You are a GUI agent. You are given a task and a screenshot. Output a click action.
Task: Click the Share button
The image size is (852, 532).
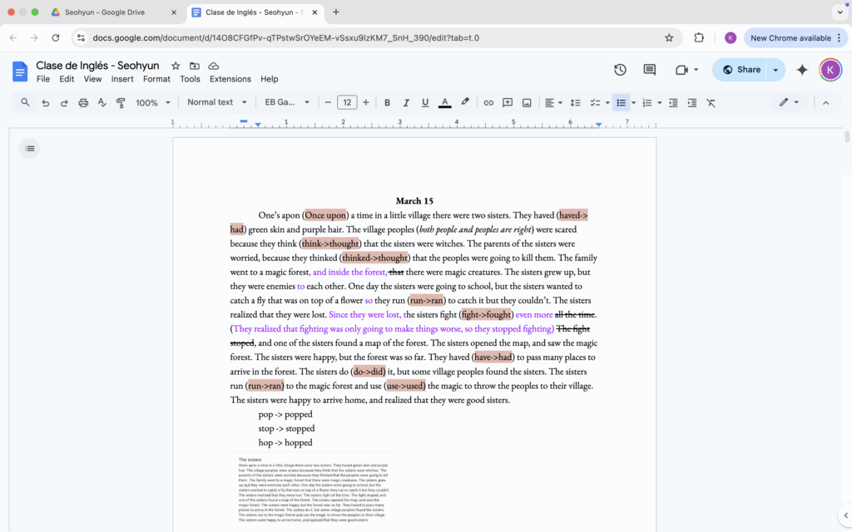[740, 70]
